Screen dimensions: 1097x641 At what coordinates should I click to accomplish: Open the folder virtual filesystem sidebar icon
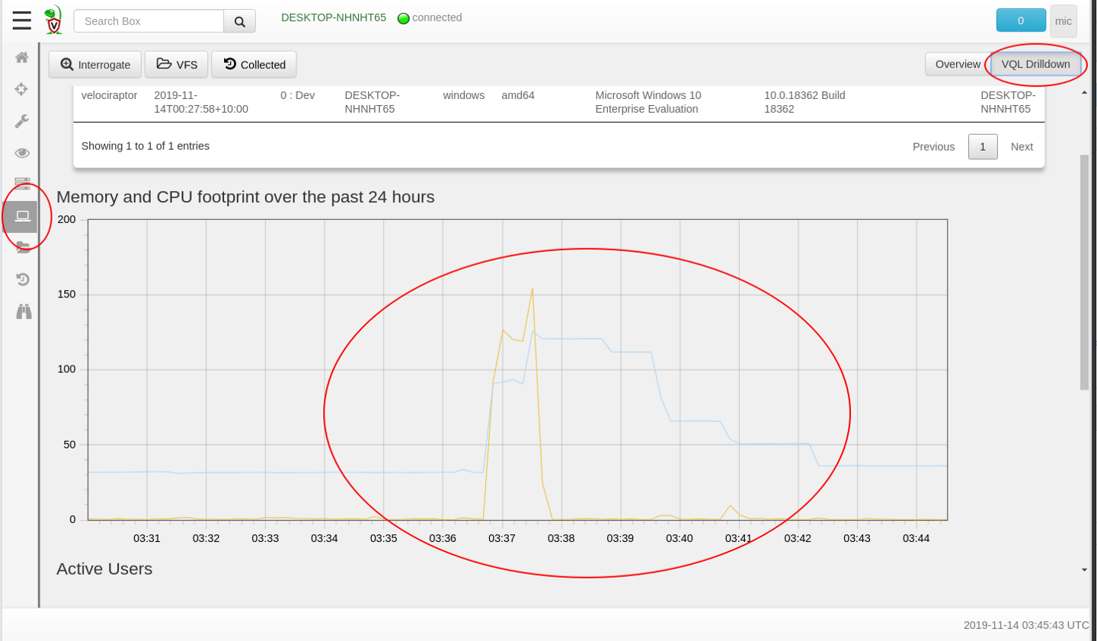(22, 247)
